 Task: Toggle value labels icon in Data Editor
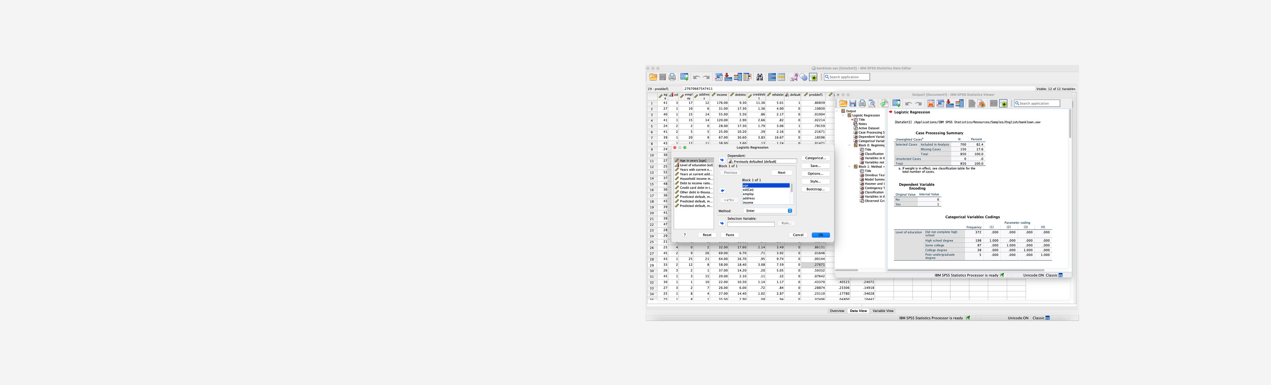[794, 77]
